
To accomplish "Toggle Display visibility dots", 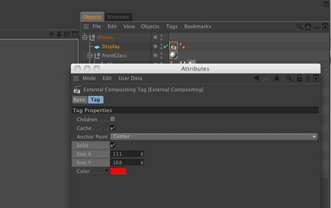I will 162,46.
